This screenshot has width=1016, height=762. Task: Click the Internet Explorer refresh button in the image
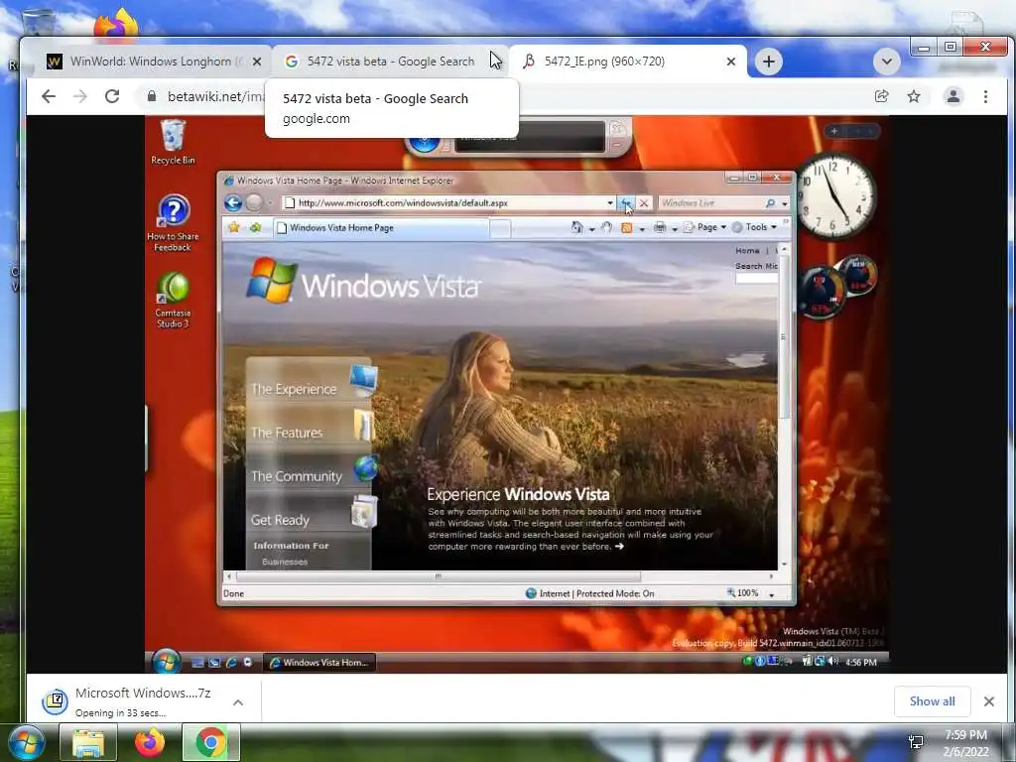point(626,202)
